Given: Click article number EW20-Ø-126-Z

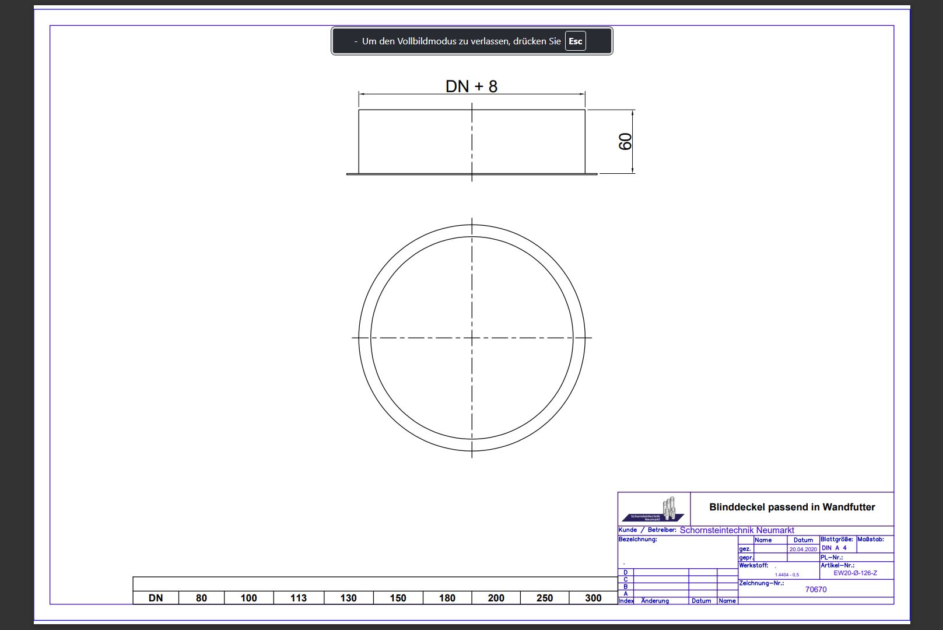Looking at the screenshot, I should pos(855,573).
